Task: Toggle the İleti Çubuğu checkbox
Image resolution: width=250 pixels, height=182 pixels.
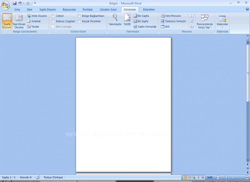Action: [53, 27]
